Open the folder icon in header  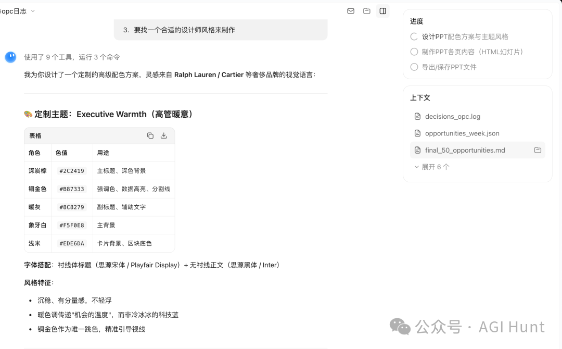[367, 11]
